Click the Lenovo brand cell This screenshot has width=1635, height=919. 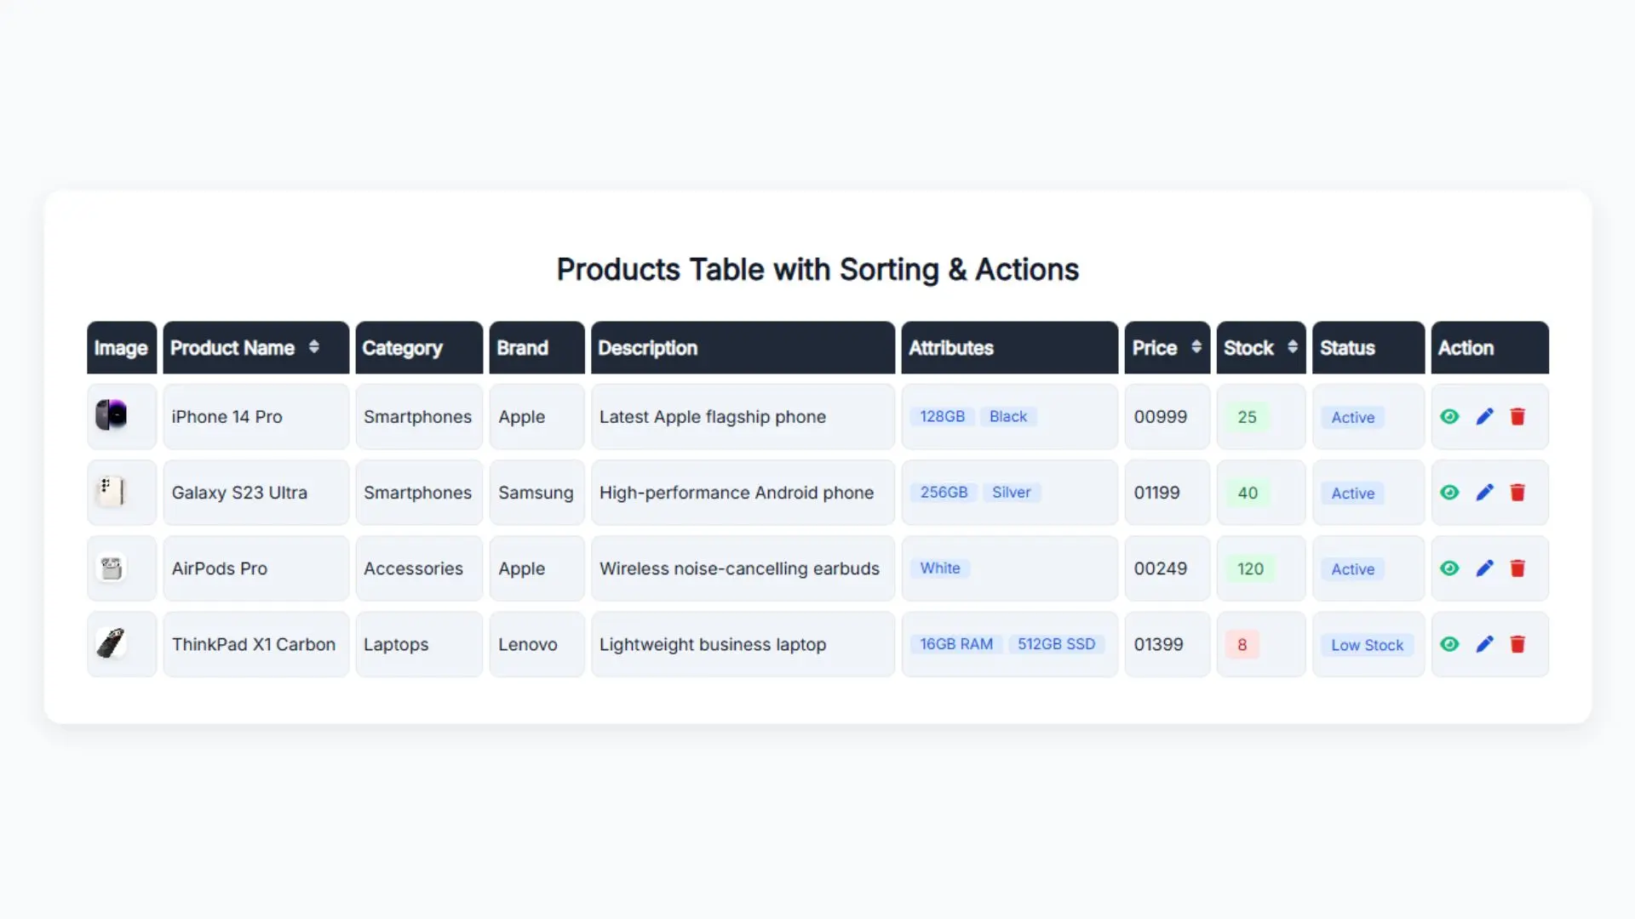(x=536, y=644)
